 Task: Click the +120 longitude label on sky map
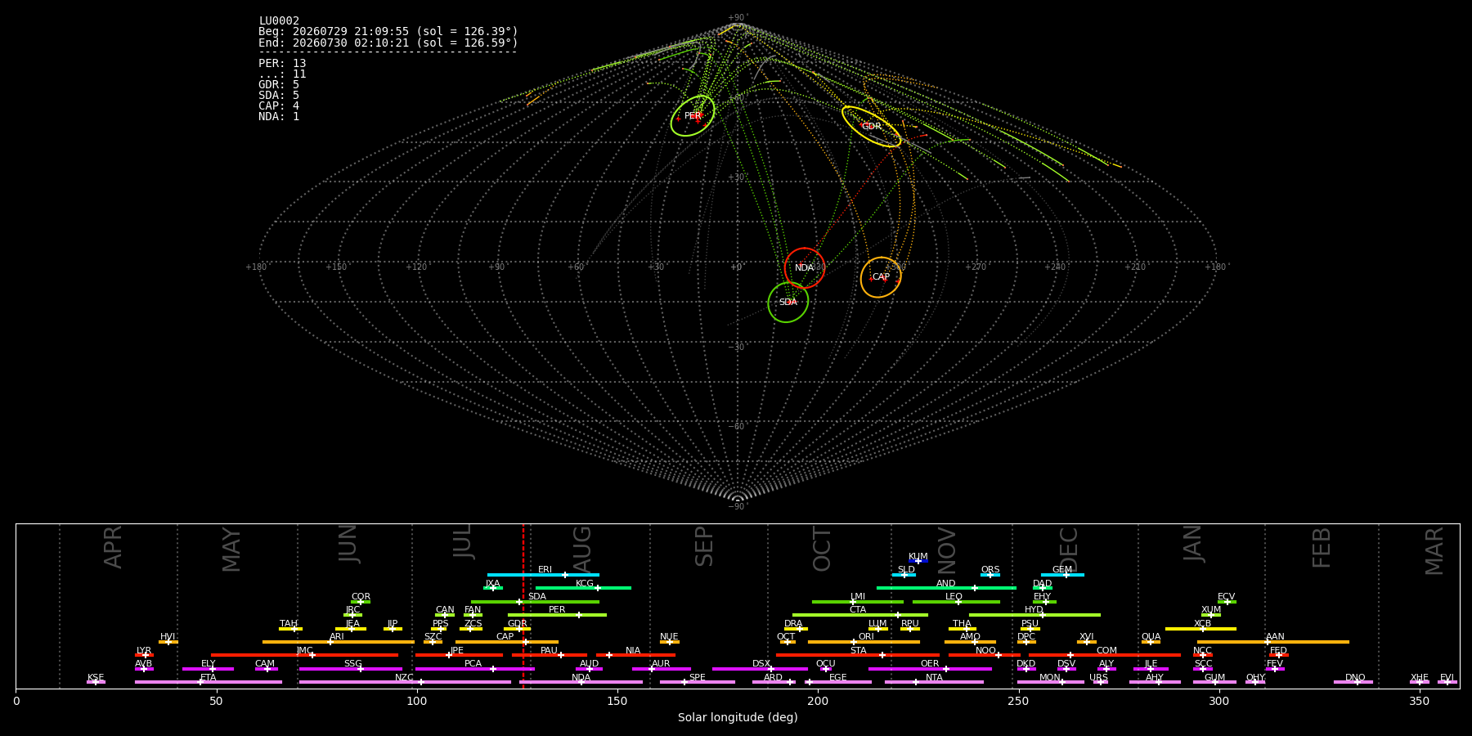click(x=416, y=267)
